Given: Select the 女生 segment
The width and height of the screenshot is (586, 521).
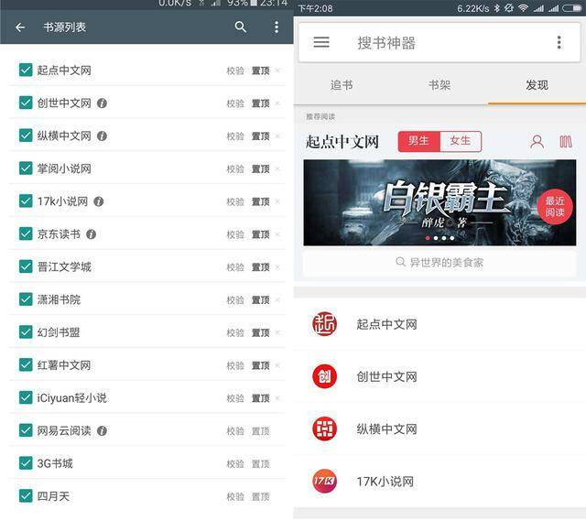Looking at the screenshot, I should click(461, 141).
